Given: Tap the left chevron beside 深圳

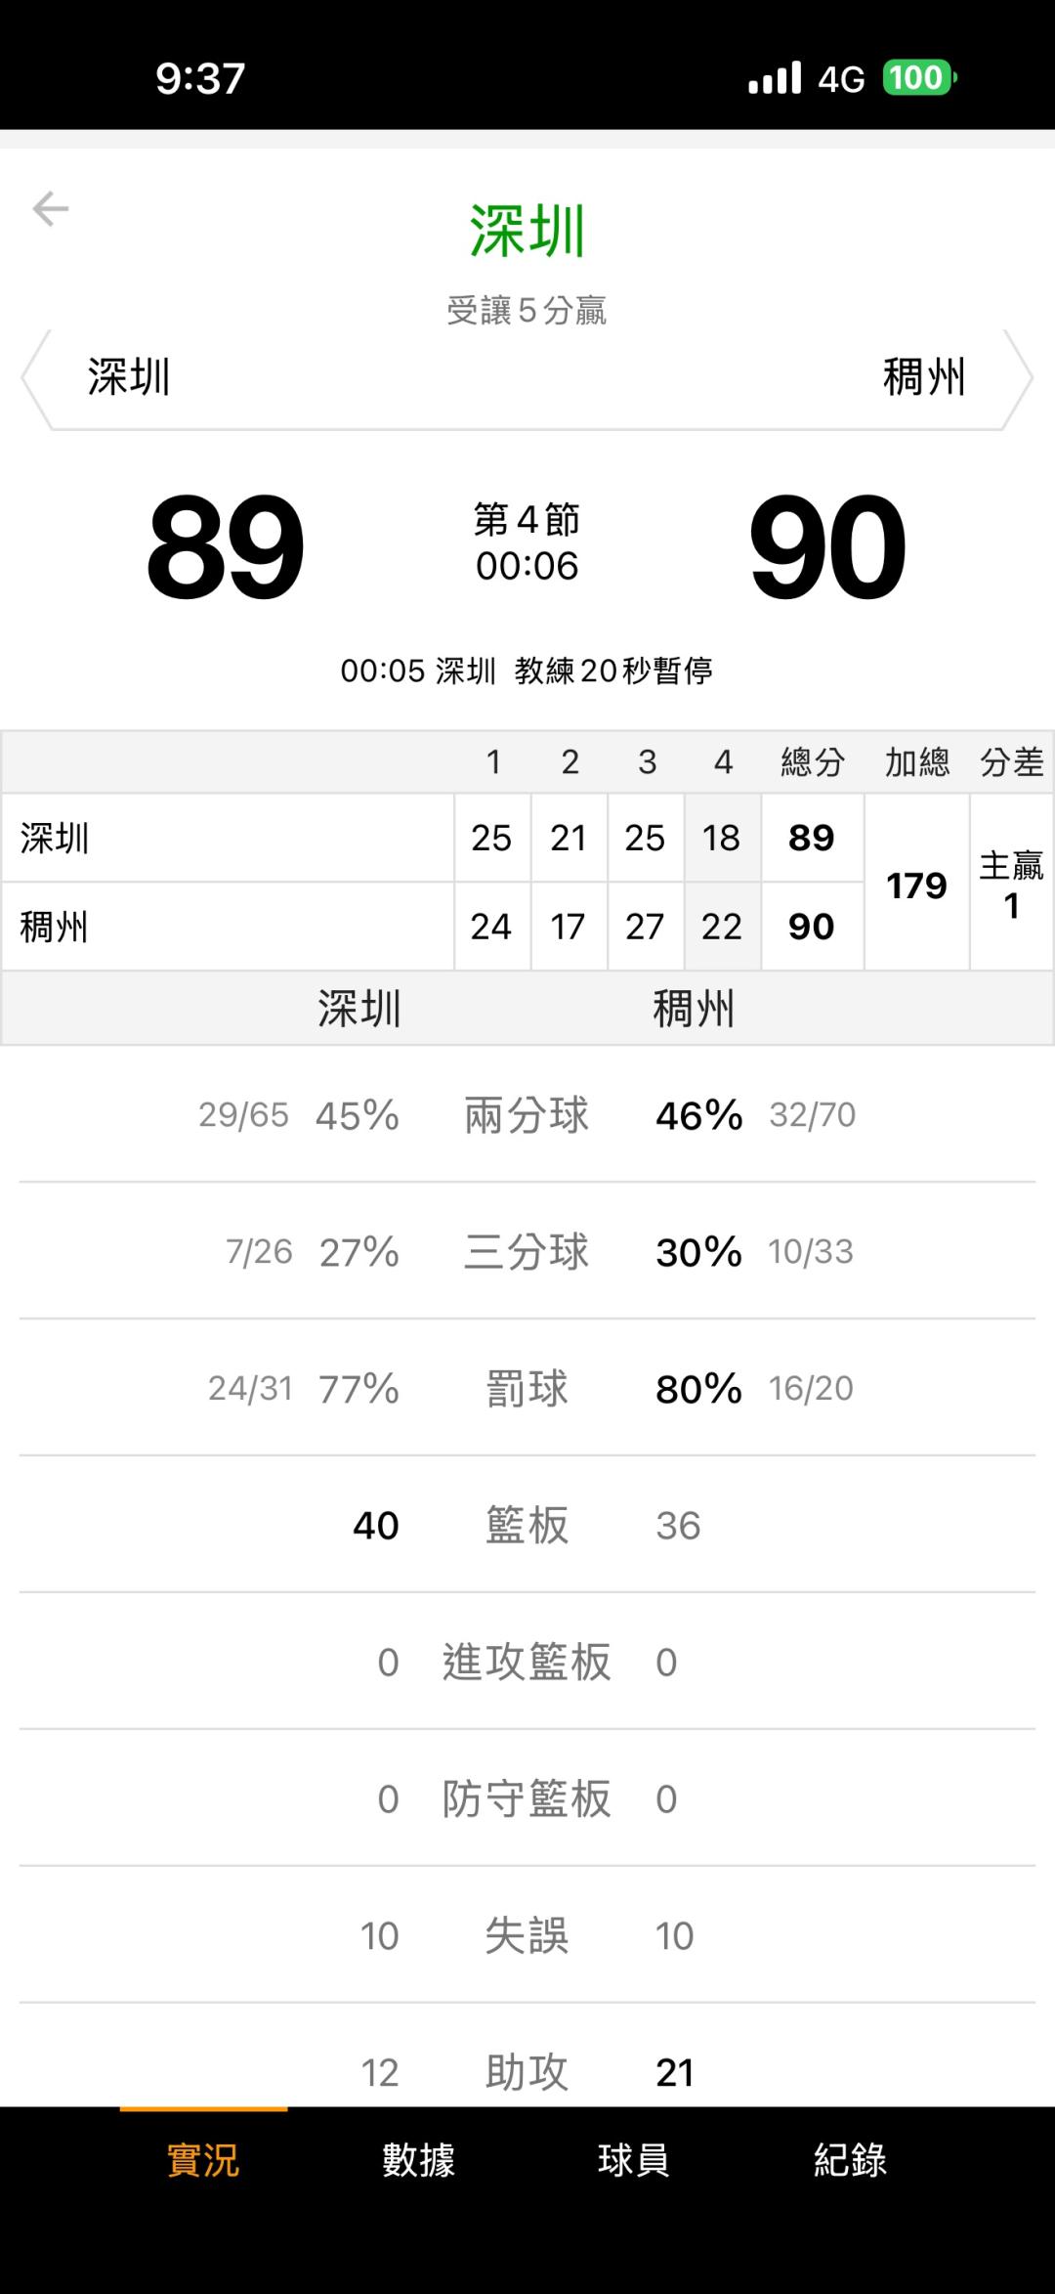Looking at the screenshot, I should click(36, 378).
